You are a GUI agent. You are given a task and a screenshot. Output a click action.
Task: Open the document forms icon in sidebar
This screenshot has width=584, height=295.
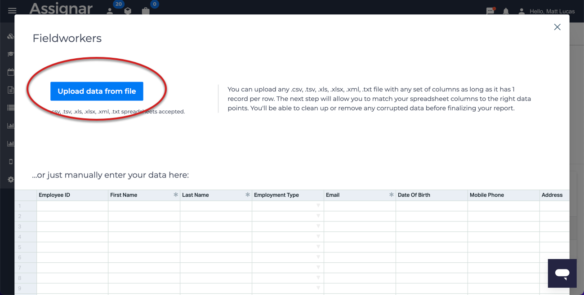(x=10, y=90)
